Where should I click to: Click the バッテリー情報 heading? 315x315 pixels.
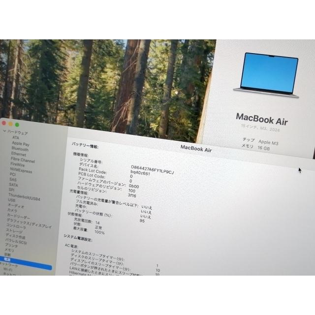click(85, 146)
